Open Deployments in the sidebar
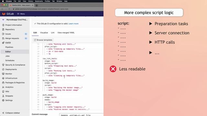 pos(11,69)
